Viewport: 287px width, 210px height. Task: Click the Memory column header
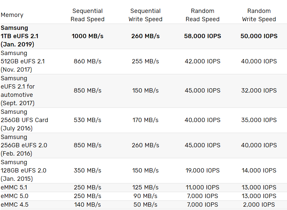click(12, 15)
